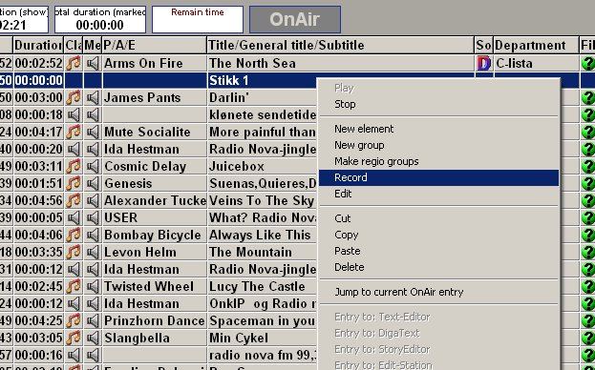Click speaker icon in Arms On Fire row
This screenshot has width=595, height=370.
tap(93, 63)
